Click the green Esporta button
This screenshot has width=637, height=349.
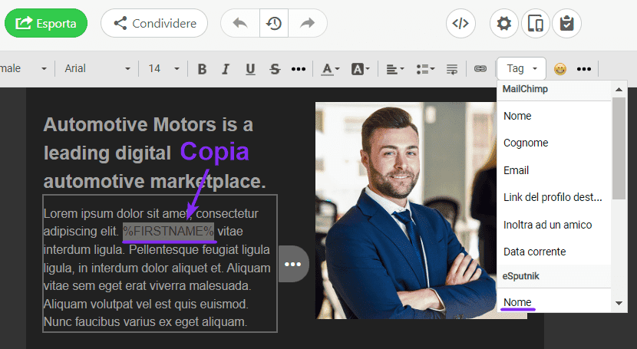click(x=47, y=23)
